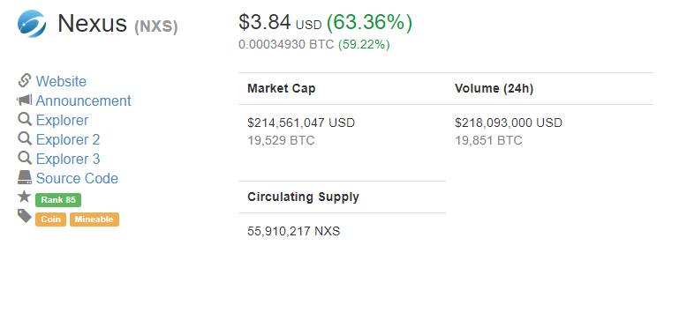Click the hard drive icon beside Source Code
Image resolution: width=687 pixels, height=320 pixels.
25,177
